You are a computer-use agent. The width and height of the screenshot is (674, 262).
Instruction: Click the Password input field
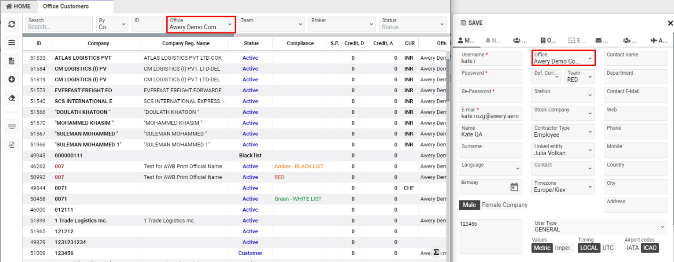click(490, 76)
